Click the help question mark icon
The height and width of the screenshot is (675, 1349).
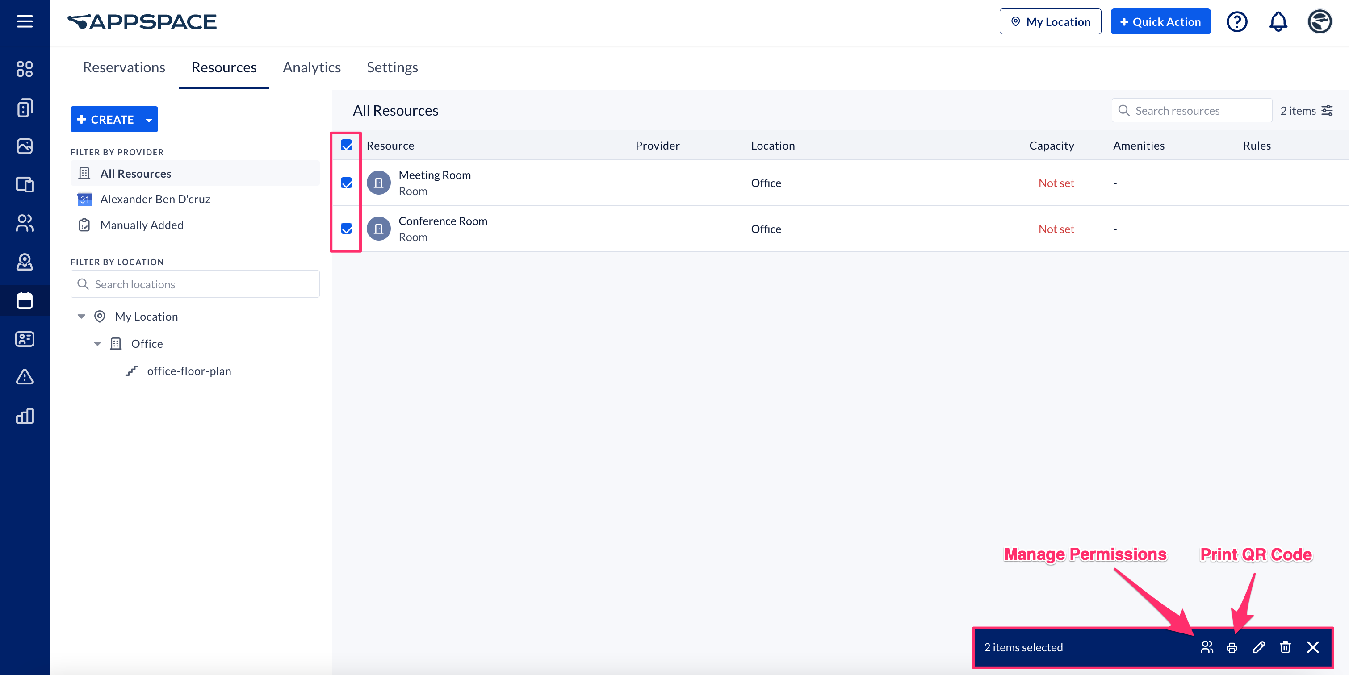[1237, 21]
